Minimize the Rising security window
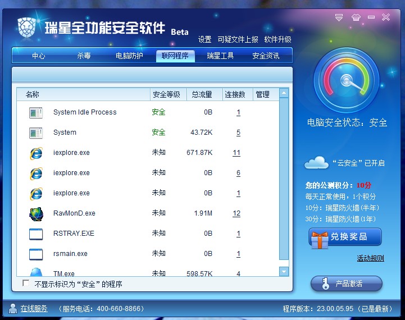The image size is (405, 320). (x=371, y=17)
